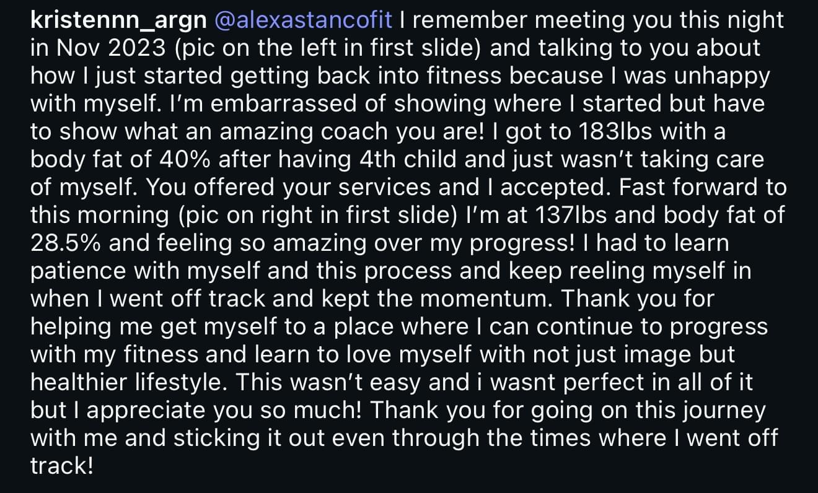This screenshot has width=818, height=493.
Task: Open the kristennn_argn profile username
Action: [x=118, y=20]
